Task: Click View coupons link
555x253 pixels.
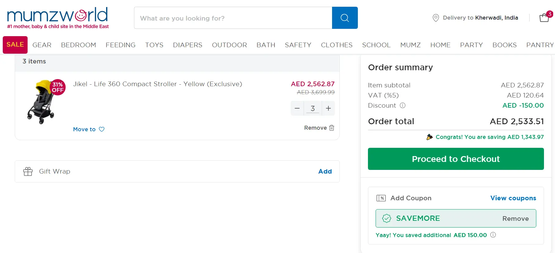Action: [513, 198]
